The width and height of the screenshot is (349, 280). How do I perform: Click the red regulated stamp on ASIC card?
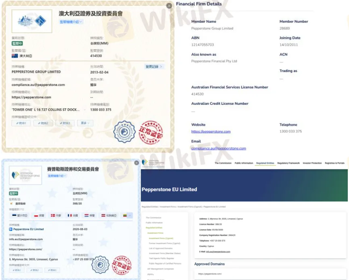click(150, 132)
